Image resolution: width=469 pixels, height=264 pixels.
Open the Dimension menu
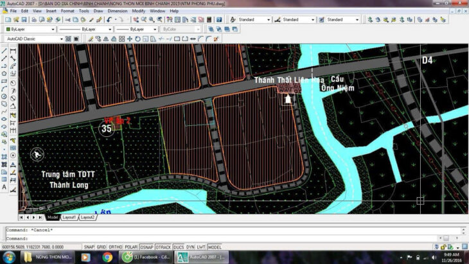click(117, 11)
